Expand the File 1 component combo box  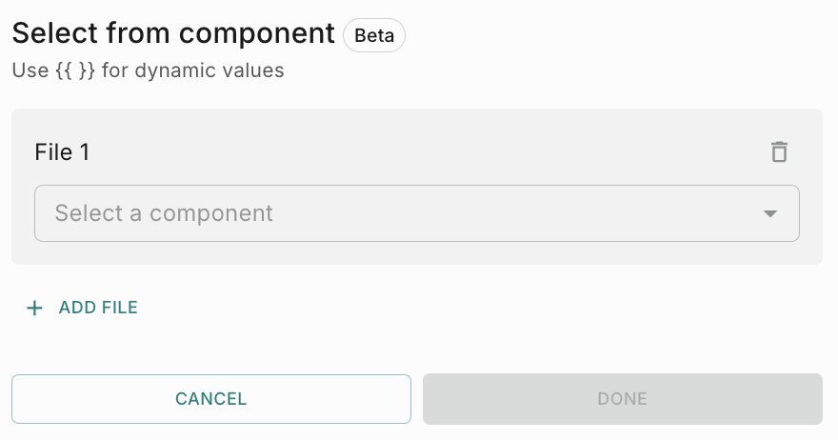point(416,213)
